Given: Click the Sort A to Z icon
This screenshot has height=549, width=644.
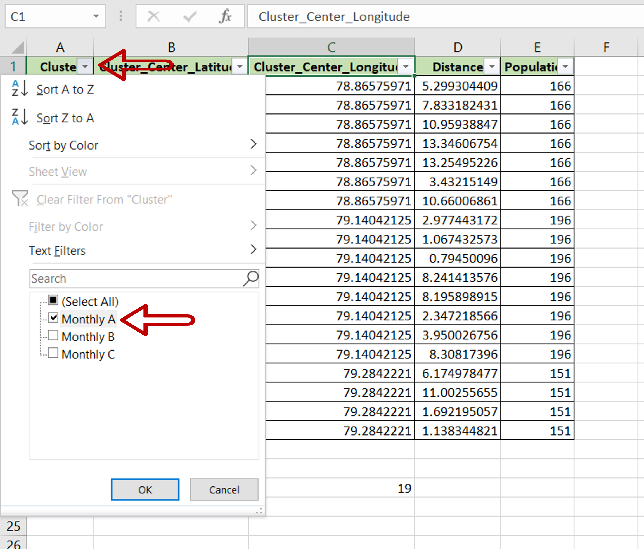Looking at the screenshot, I should coord(20,89).
